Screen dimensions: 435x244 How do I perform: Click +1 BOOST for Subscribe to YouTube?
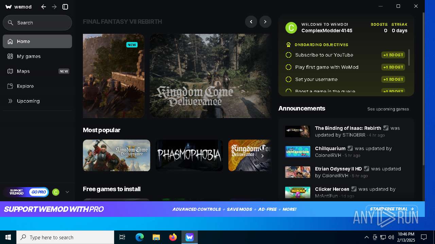[393, 55]
